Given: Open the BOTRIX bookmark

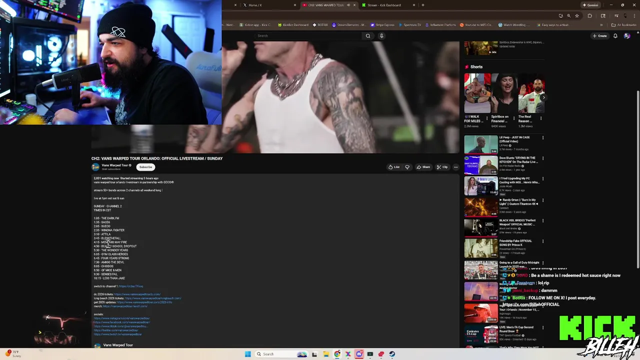Looking at the screenshot, I should point(320,25).
